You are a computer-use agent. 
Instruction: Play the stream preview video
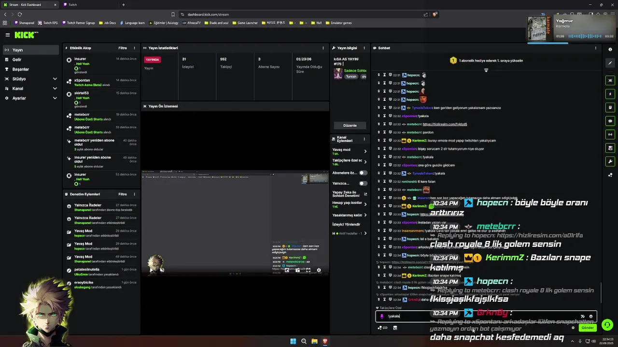[152, 270]
